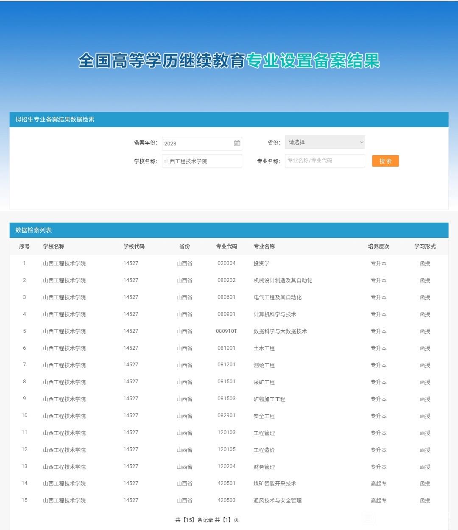
Task: Click the 序号 column header
Action: pyautogui.click(x=25, y=246)
